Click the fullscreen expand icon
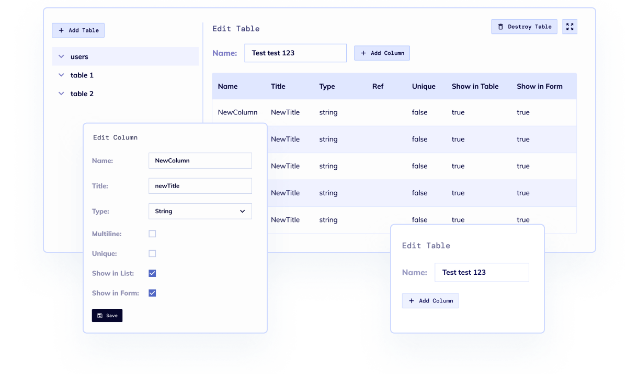 569,27
